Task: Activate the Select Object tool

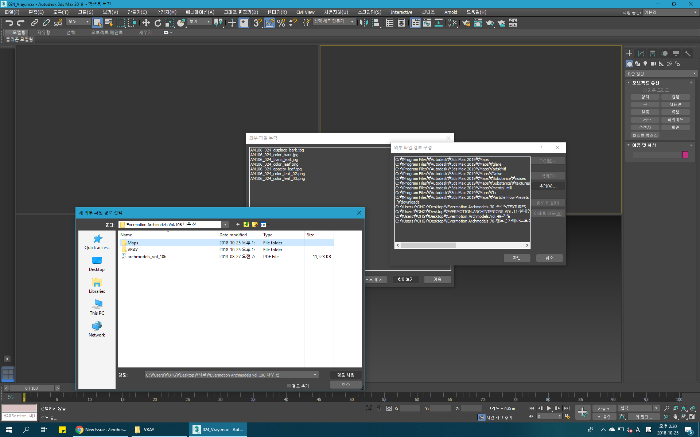Action: tap(97, 23)
